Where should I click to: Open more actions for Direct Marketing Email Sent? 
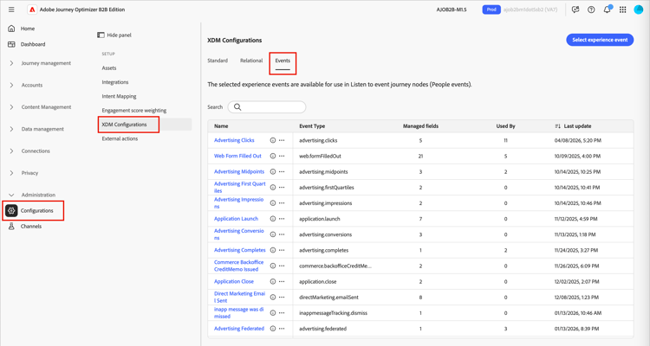point(282,298)
